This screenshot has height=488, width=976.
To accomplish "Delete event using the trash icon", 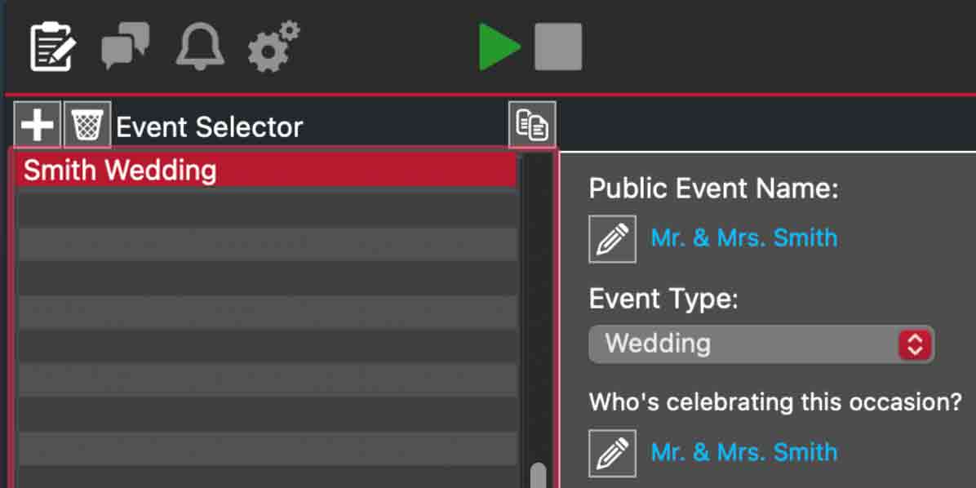I will click(x=87, y=126).
